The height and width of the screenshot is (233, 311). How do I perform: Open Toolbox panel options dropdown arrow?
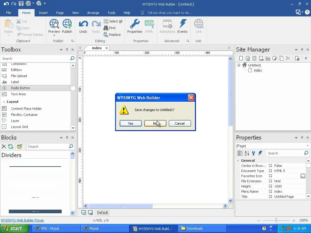click(x=61, y=50)
